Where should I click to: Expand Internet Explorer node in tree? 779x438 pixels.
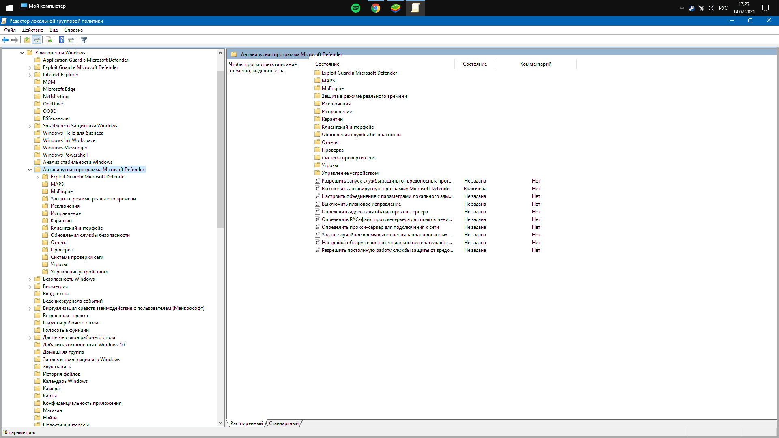pyautogui.click(x=30, y=75)
